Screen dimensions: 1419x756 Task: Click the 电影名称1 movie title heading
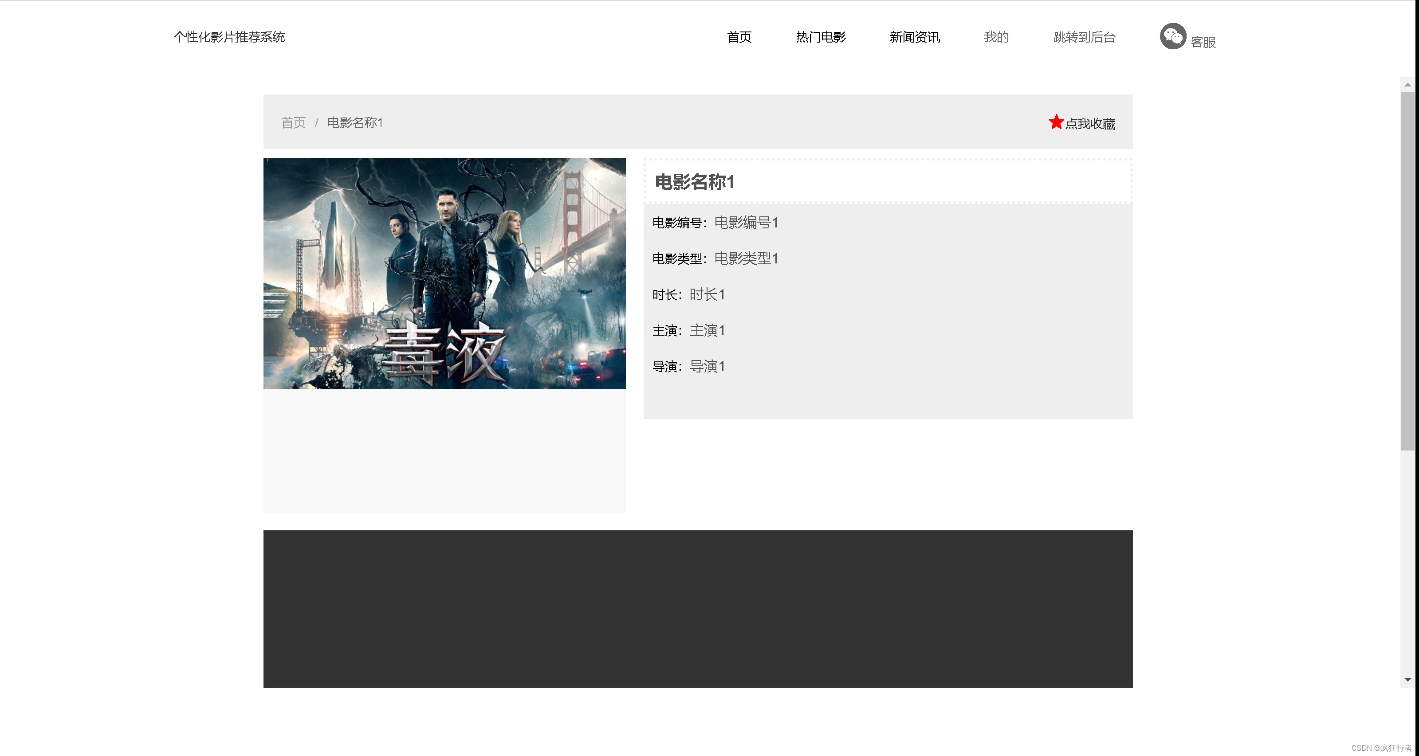(695, 182)
